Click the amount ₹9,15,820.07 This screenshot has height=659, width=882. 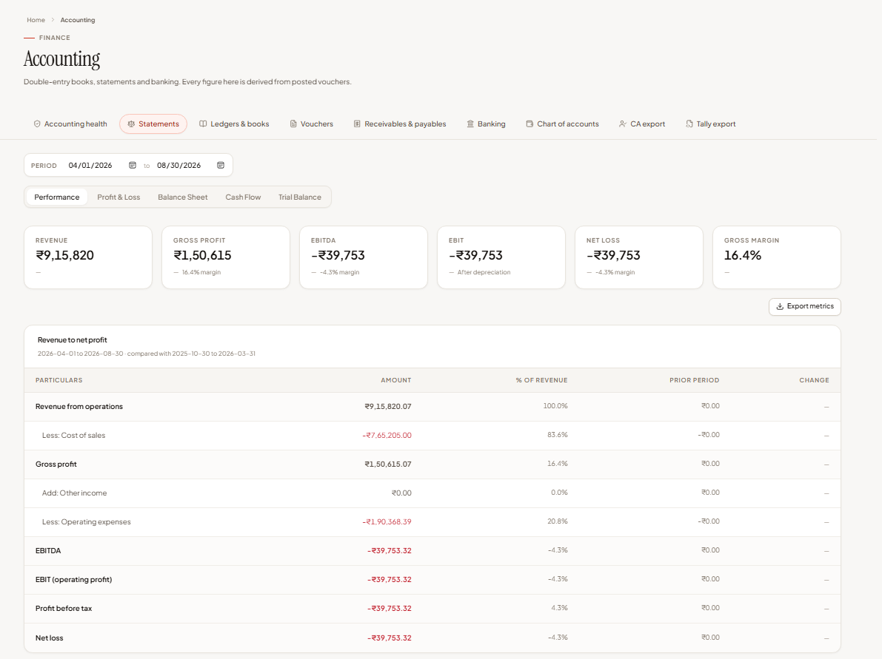388,407
